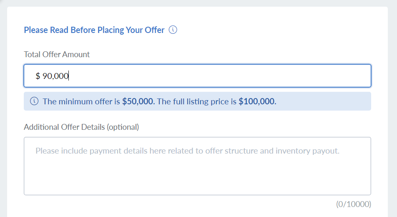
Task: Click "The full listing price is" text
Action: 197,101
